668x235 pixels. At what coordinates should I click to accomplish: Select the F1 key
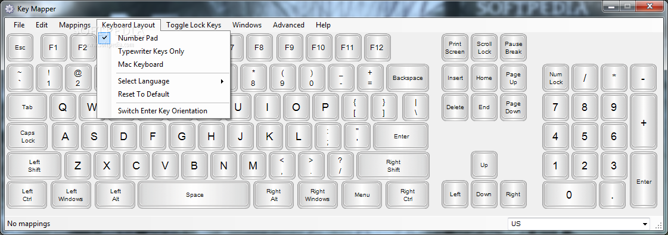pos(53,47)
